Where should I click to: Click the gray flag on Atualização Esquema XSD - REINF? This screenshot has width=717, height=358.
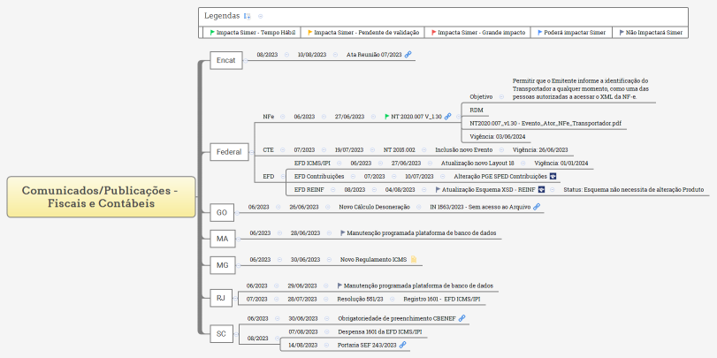[438, 189]
